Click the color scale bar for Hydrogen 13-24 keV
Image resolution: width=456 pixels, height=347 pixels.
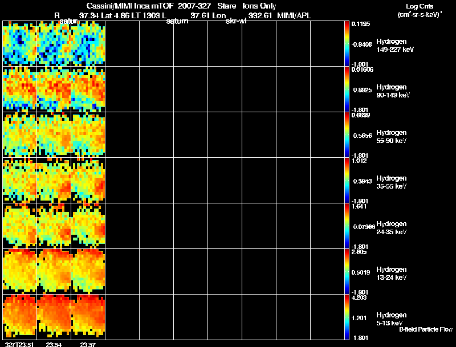click(347, 272)
